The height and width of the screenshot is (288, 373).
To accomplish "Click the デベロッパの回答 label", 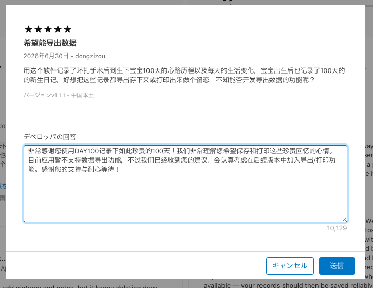I will [x=50, y=137].
